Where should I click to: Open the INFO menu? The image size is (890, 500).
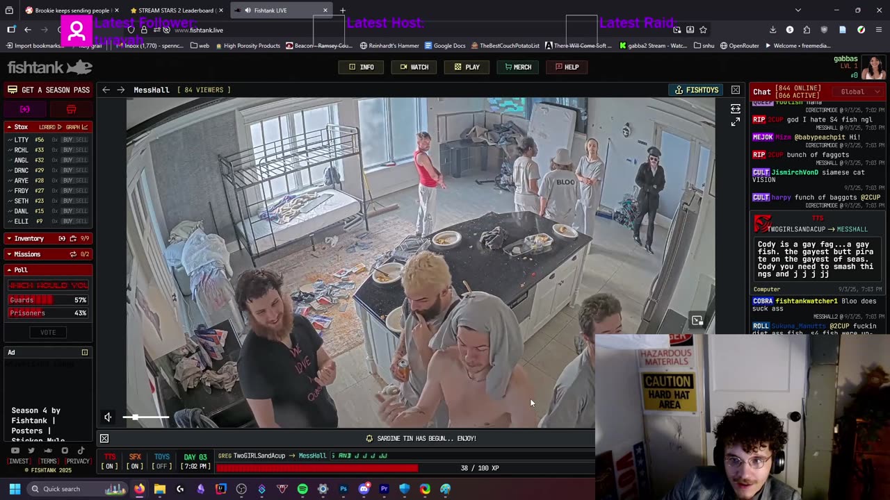(361, 67)
